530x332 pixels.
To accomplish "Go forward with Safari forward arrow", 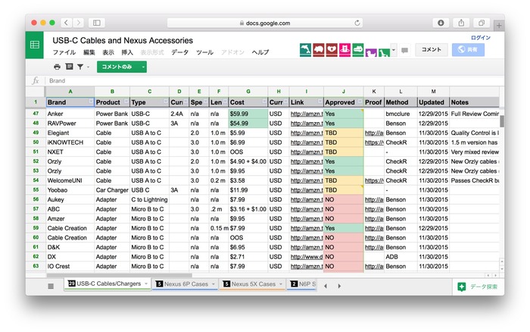I will point(79,23).
